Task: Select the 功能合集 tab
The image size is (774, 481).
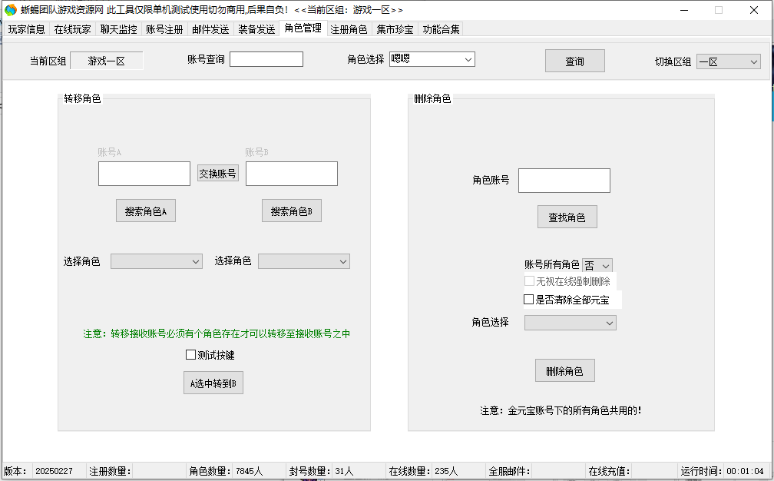Action: pos(441,30)
